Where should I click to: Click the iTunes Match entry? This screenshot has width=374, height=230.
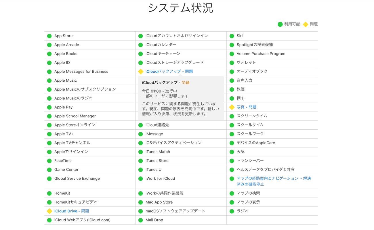click(x=158, y=152)
